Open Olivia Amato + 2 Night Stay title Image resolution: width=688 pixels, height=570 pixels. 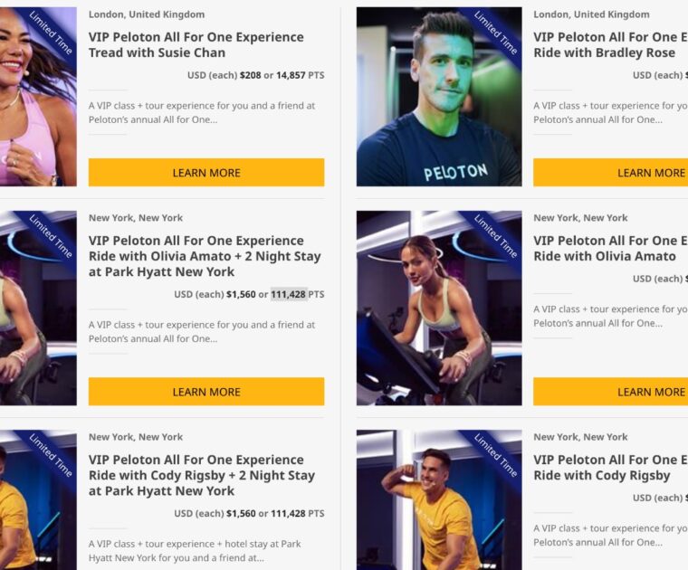click(x=205, y=256)
